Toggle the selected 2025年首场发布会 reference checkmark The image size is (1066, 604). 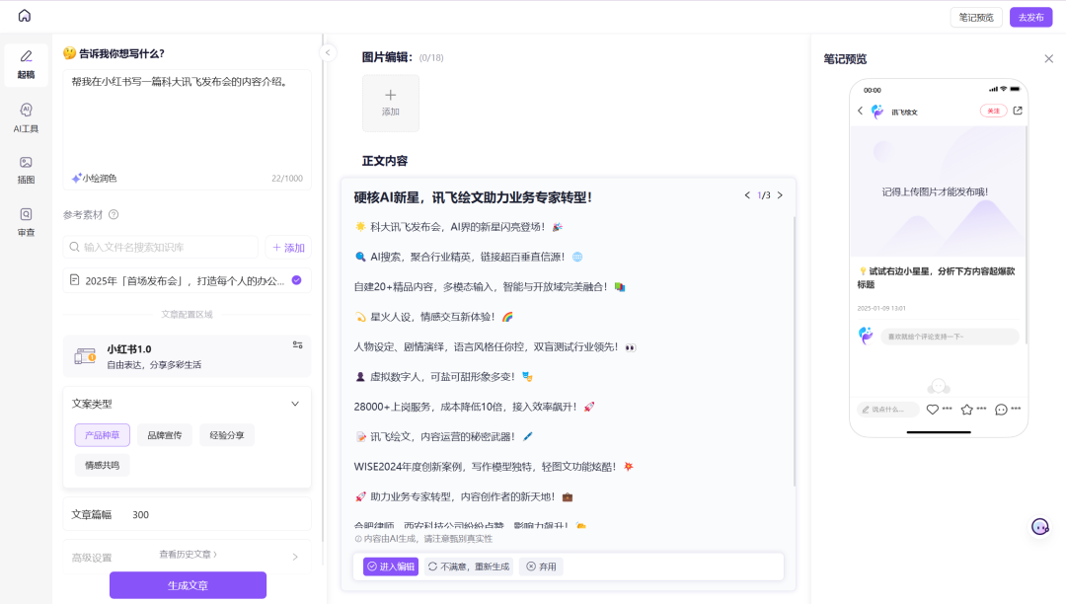[x=296, y=280]
